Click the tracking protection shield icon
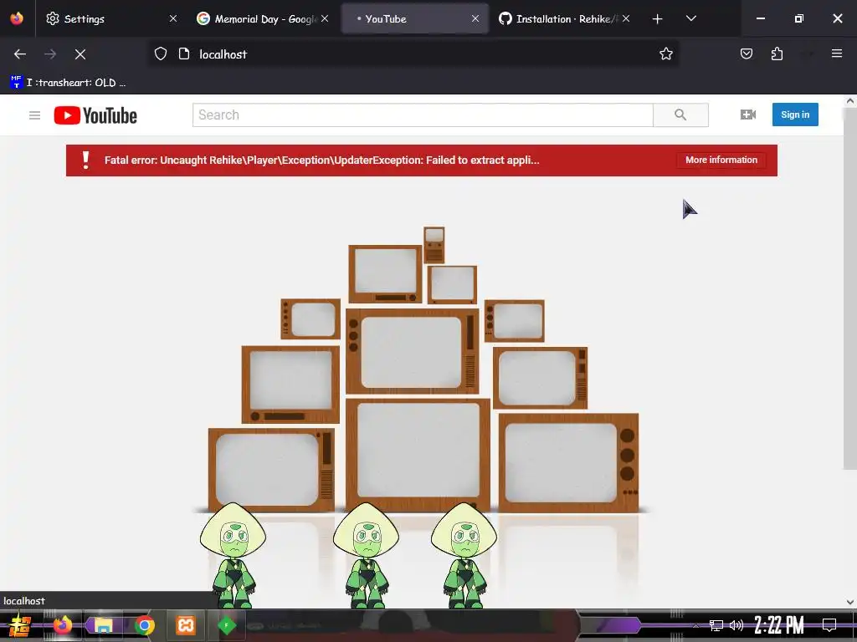This screenshot has height=642, width=857. 160,54
